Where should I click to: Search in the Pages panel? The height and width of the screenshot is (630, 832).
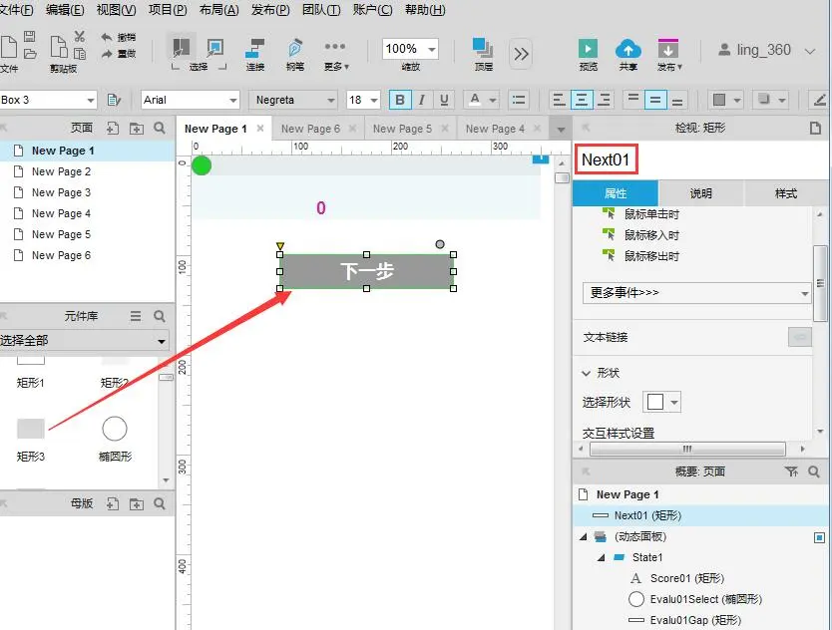pyautogui.click(x=160, y=128)
